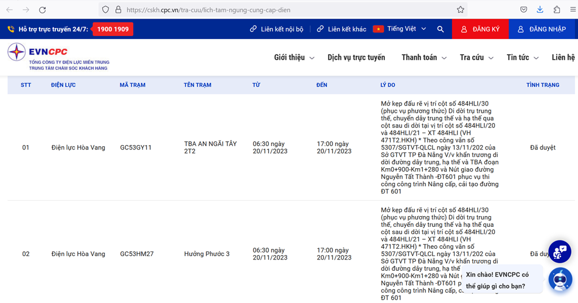Click the ĐĂNG KÝ register button

point(480,29)
